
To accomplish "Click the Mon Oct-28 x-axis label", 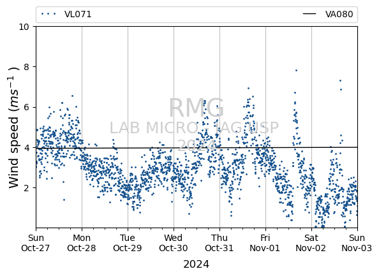I will (x=82, y=243).
